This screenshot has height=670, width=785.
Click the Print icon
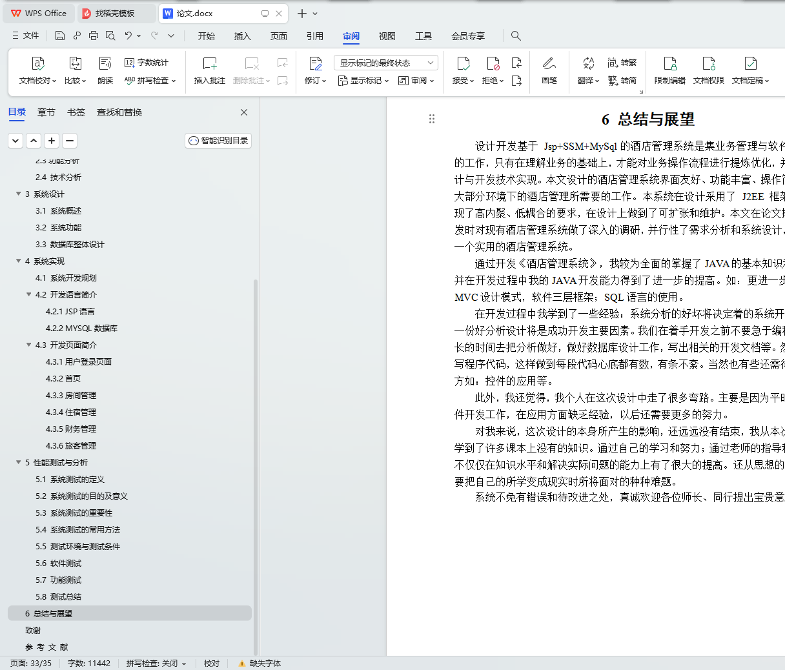click(94, 36)
